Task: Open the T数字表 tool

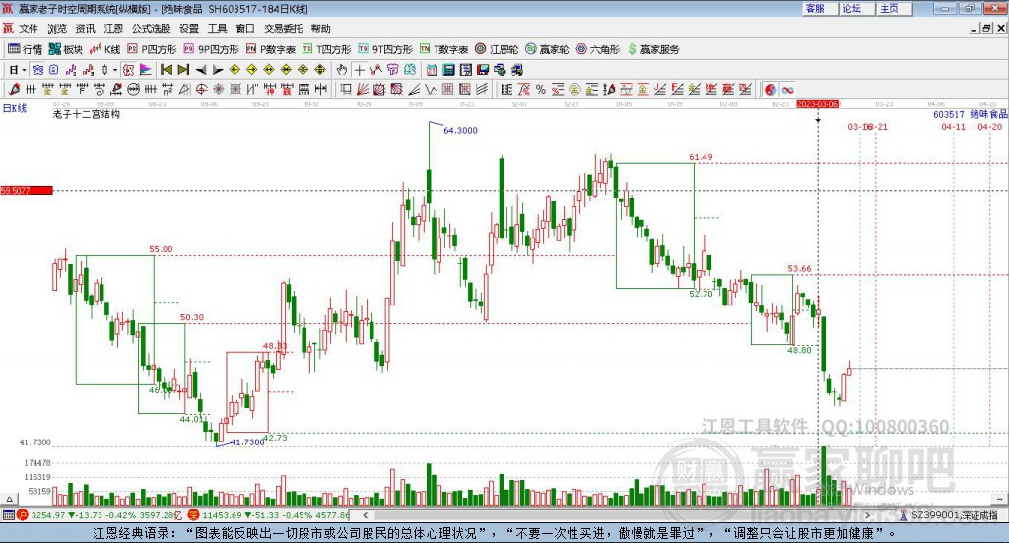Action: point(444,49)
